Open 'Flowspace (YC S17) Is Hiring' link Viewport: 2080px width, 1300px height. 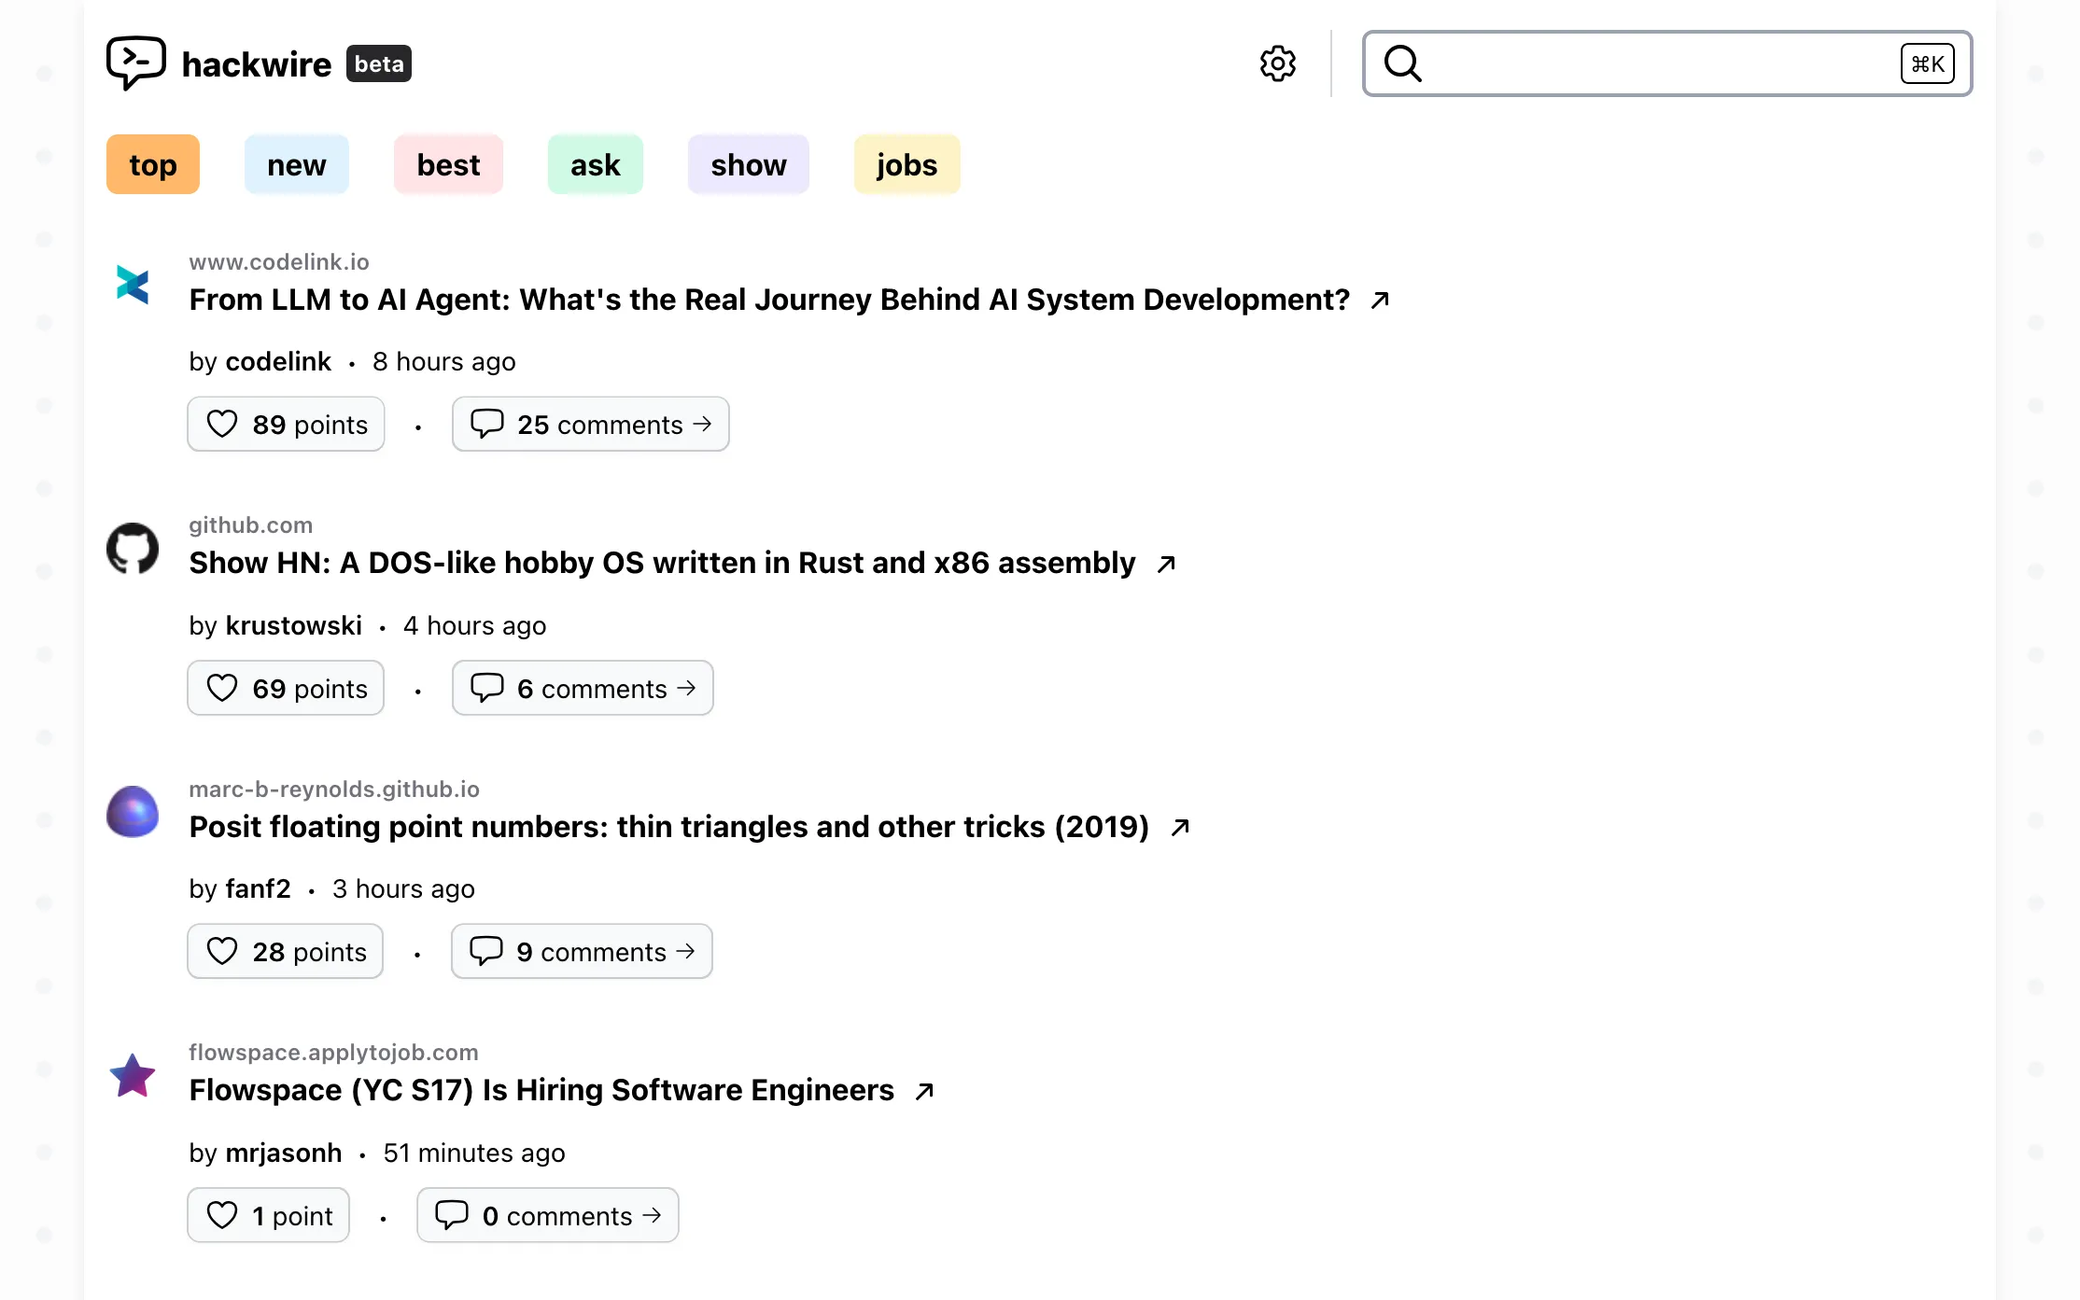coord(541,1091)
